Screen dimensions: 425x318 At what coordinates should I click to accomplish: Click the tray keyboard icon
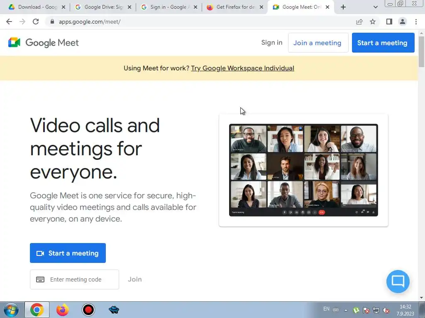(336, 310)
